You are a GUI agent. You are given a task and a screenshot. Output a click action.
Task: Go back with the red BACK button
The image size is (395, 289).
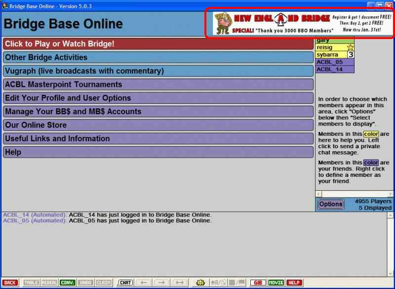pos(10,283)
